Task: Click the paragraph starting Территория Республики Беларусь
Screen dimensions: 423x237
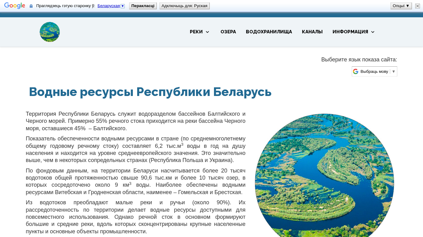Action: click(136, 121)
